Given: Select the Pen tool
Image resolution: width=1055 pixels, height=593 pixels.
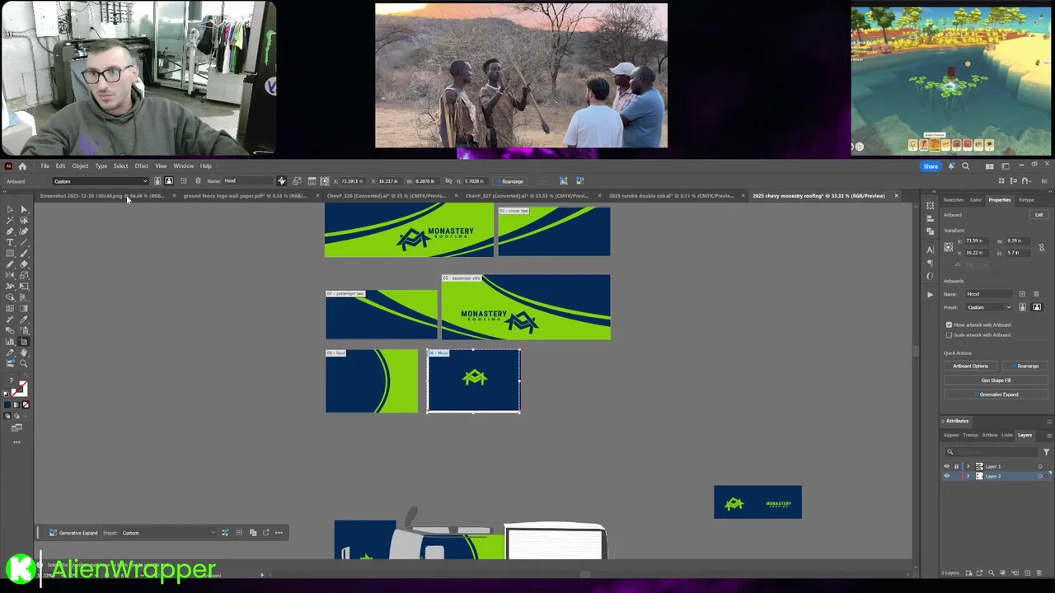Looking at the screenshot, I should point(10,231).
